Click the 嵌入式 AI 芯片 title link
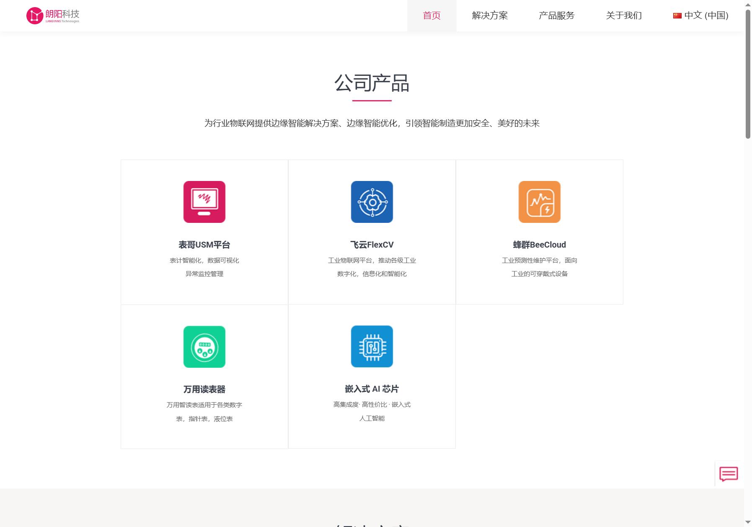This screenshot has height=527, width=752. click(372, 389)
